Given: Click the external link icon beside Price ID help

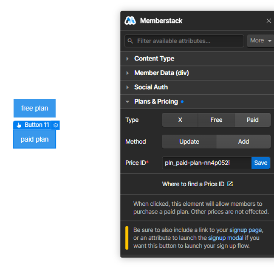Looking at the screenshot, I should 230,184.
